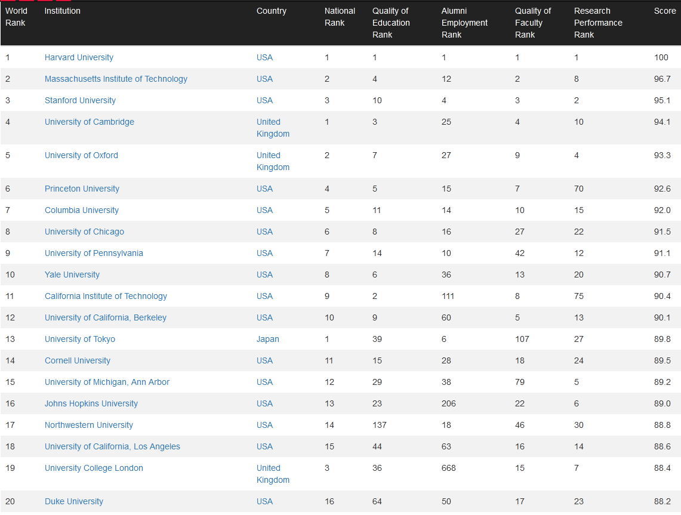Open the California Institute of Technology link

point(106,296)
